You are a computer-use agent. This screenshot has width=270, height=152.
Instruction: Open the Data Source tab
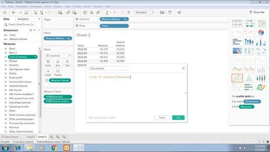coord(10,137)
